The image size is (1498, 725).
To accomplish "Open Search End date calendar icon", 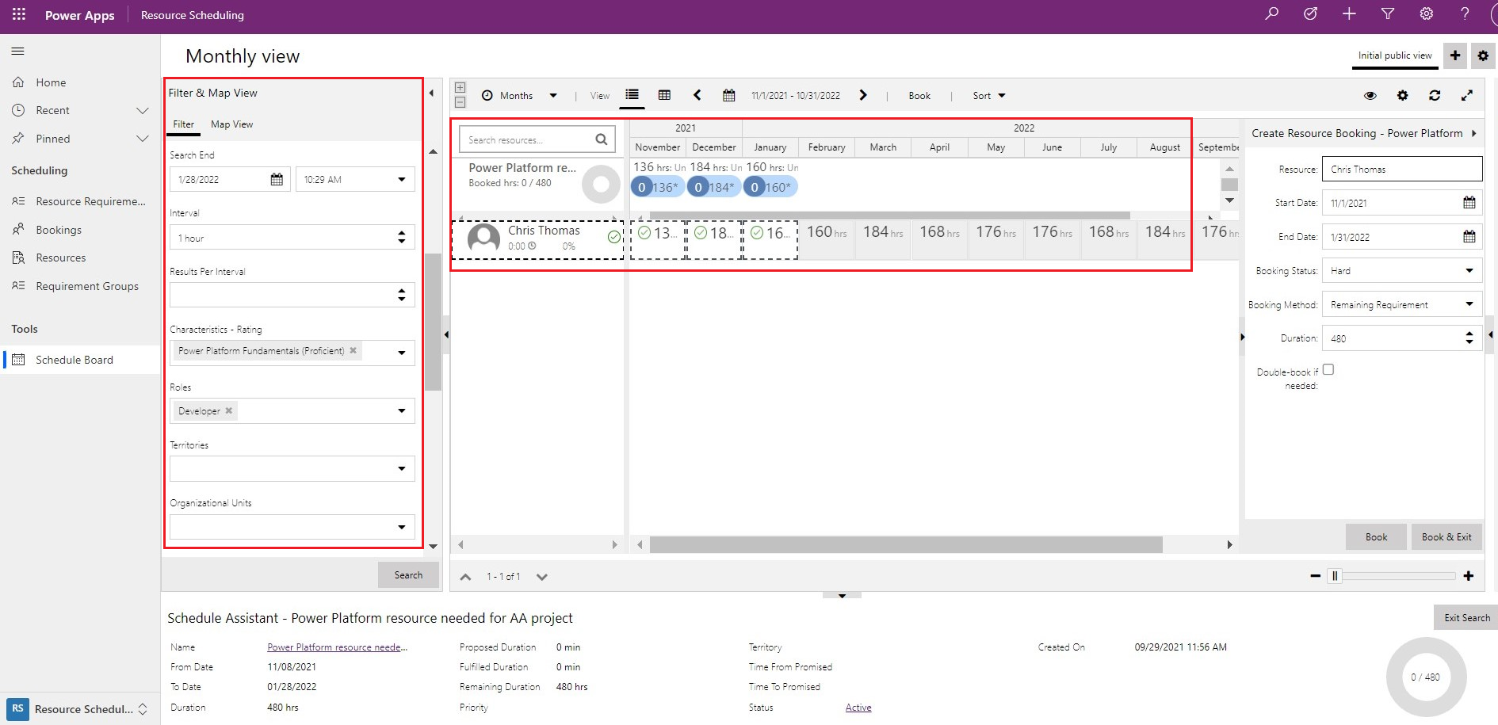I will 277,179.
